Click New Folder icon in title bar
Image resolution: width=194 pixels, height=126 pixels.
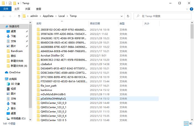click(x=15, y=3)
